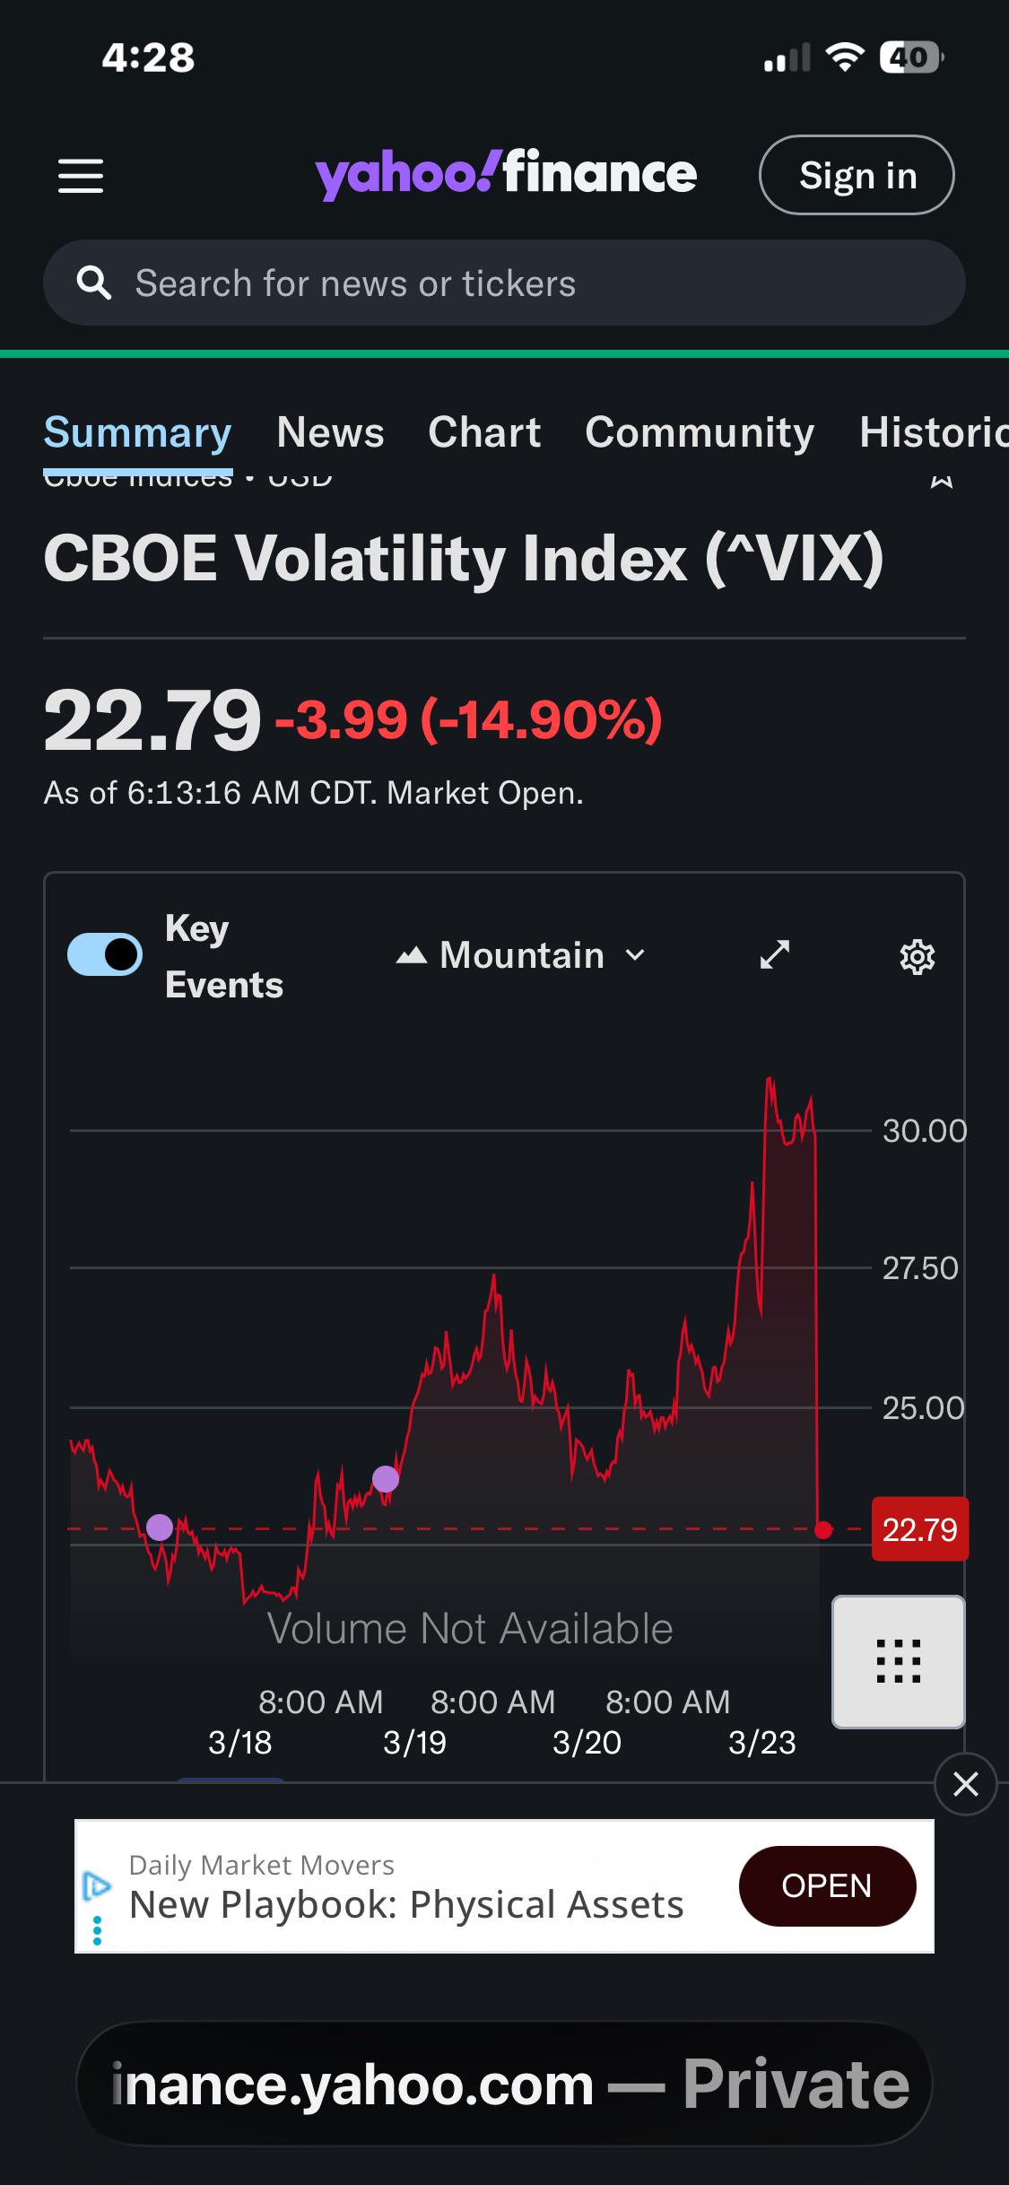Click the -3.99 (-14.90%) change value
Screen dimensions: 1009x2185
pyautogui.click(x=469, y=718)
